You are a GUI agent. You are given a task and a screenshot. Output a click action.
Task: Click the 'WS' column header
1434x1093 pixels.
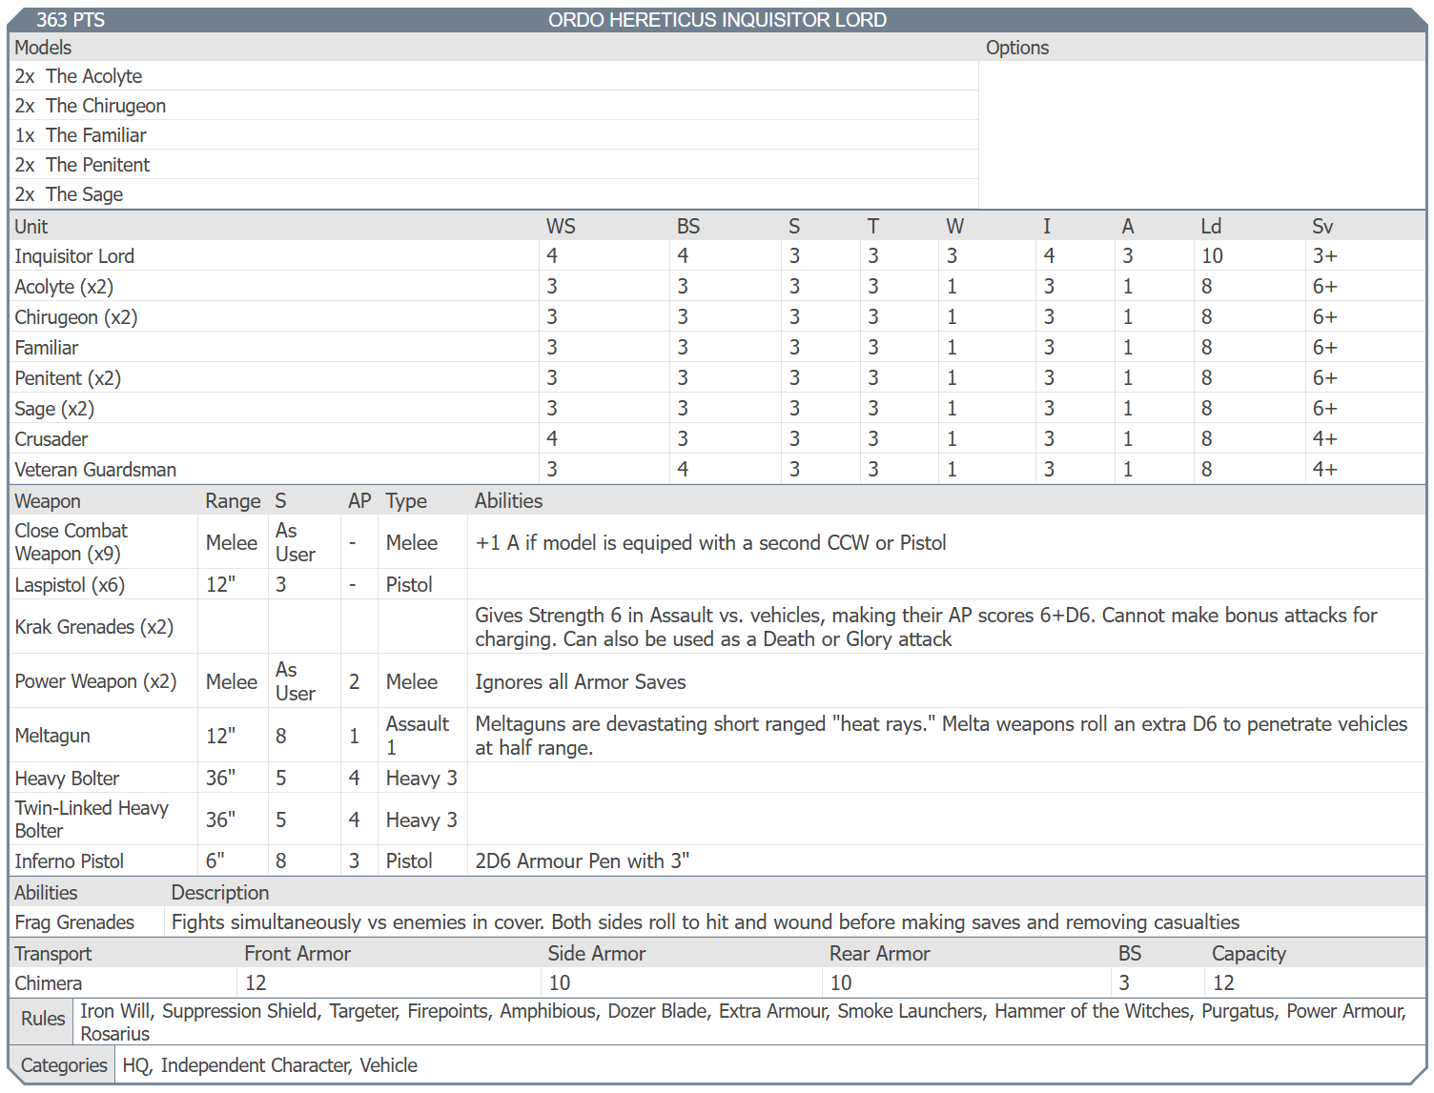click(x=561, y=227)
